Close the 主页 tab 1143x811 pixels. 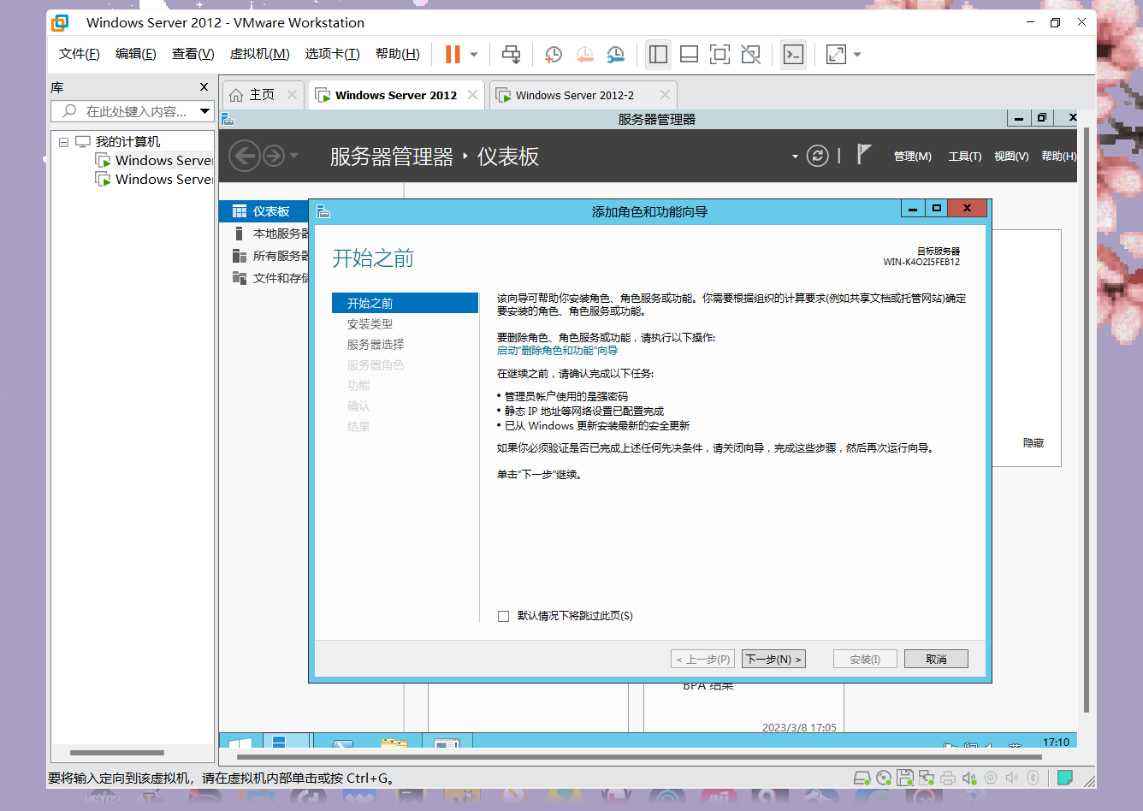coord(292,95)
